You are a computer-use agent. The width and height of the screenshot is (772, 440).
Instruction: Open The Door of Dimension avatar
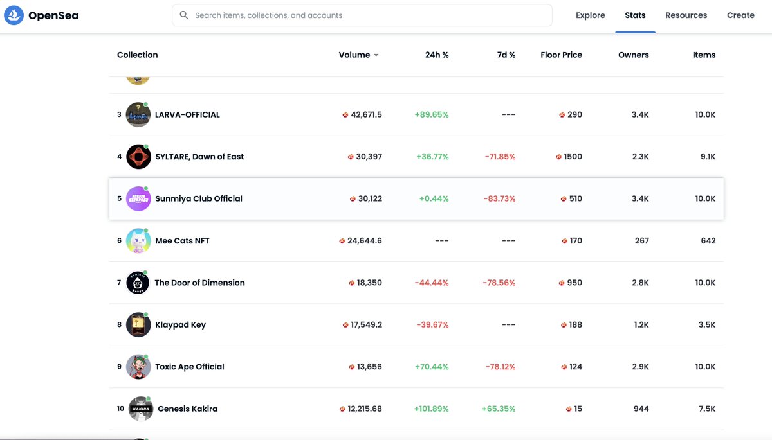tap(138, 283)
